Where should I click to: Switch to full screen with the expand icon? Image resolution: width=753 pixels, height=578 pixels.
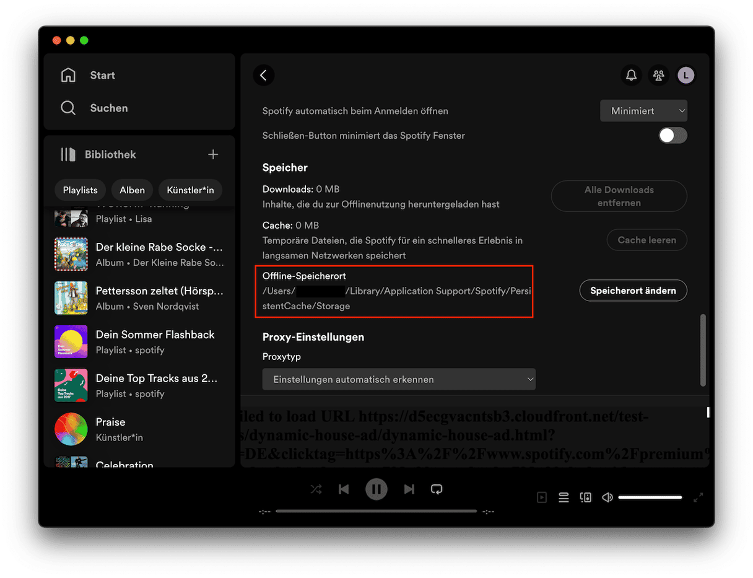coord(699,497)
